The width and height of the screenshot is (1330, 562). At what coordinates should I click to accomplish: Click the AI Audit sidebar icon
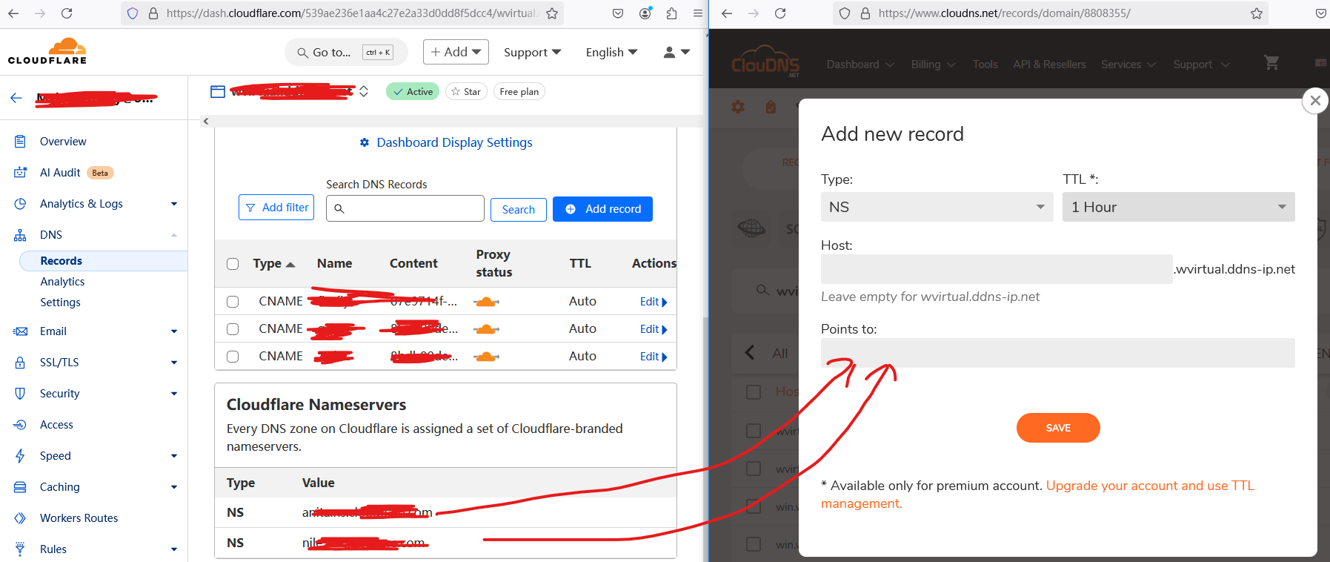[20, 173]
